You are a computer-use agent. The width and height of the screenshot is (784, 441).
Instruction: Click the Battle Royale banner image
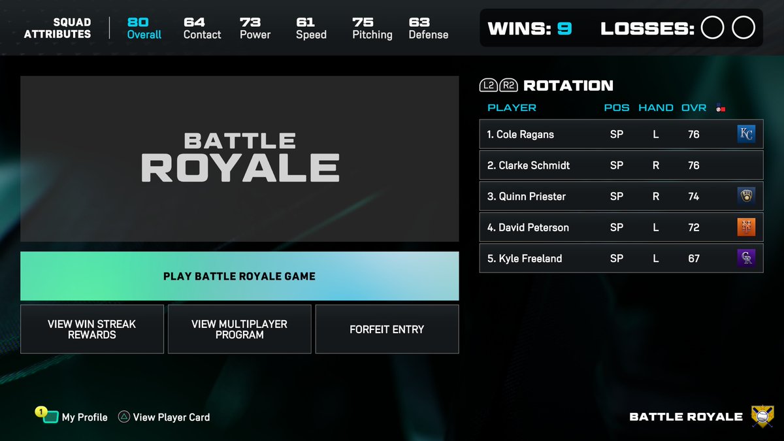pos(239,159)
